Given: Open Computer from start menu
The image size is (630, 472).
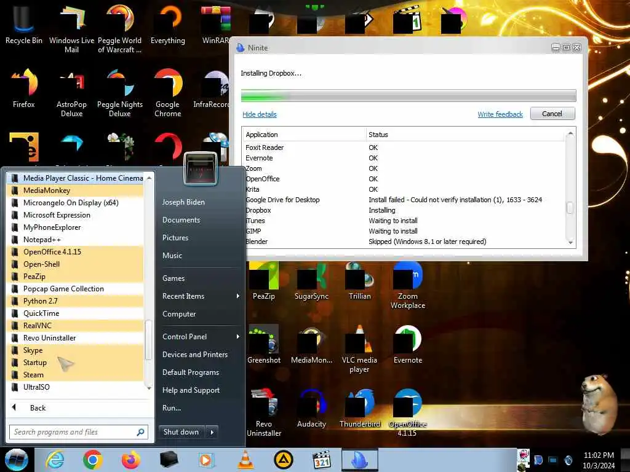Looking at the screenshot, I should (x=179, y=314).
